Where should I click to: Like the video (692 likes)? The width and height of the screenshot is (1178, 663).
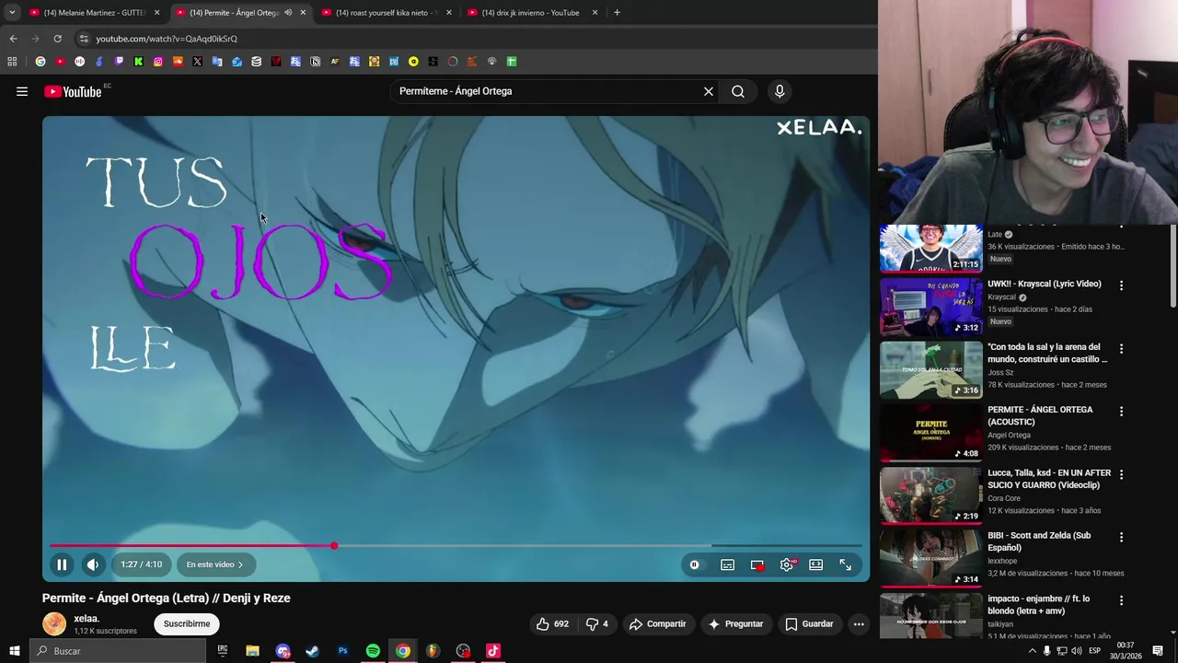552,623
